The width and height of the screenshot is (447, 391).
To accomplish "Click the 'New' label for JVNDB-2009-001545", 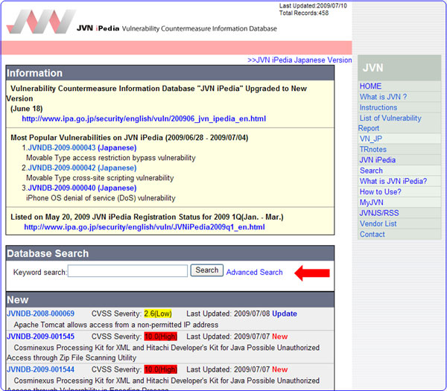I will pyautogui.click(x=279, y=337).
